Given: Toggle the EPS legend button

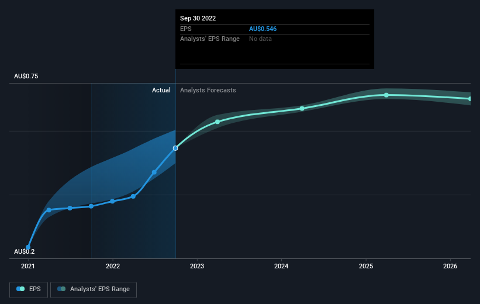Looking at the screenshot, I should [29, 289].
